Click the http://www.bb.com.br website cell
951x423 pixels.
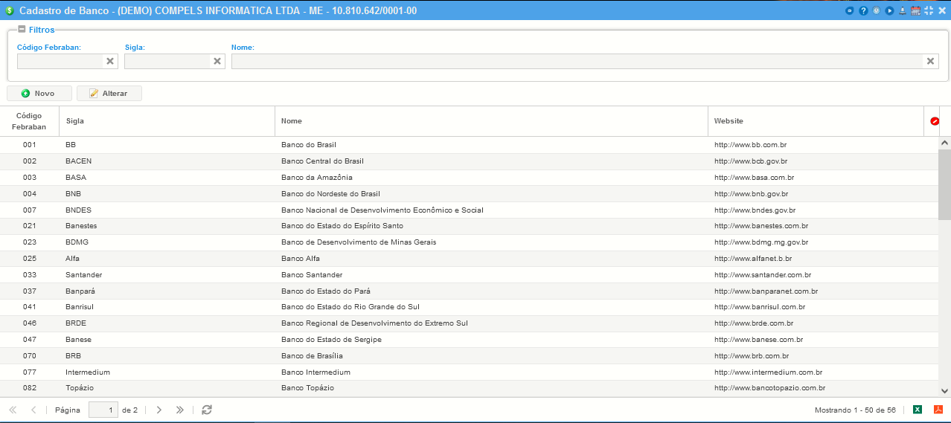tap(816, 145)
